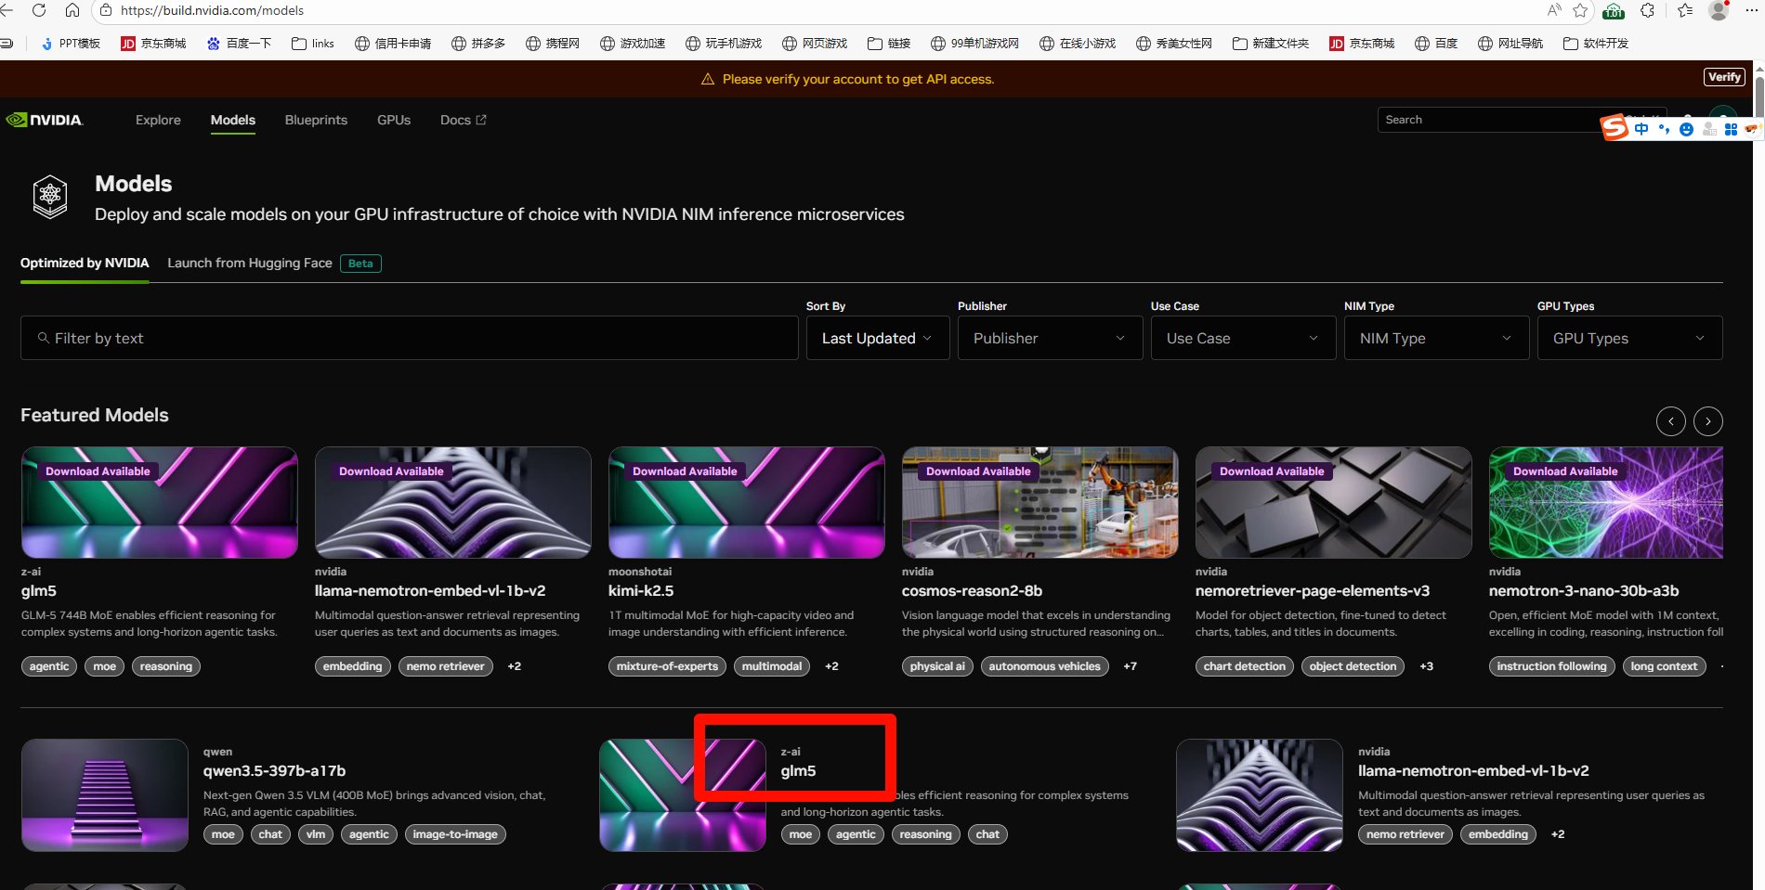The height and width of the screenshot is (890, 1765).
Task: Open the nemotron-3-nano-30b-a3b model title
Action: tap(1584, 590)
